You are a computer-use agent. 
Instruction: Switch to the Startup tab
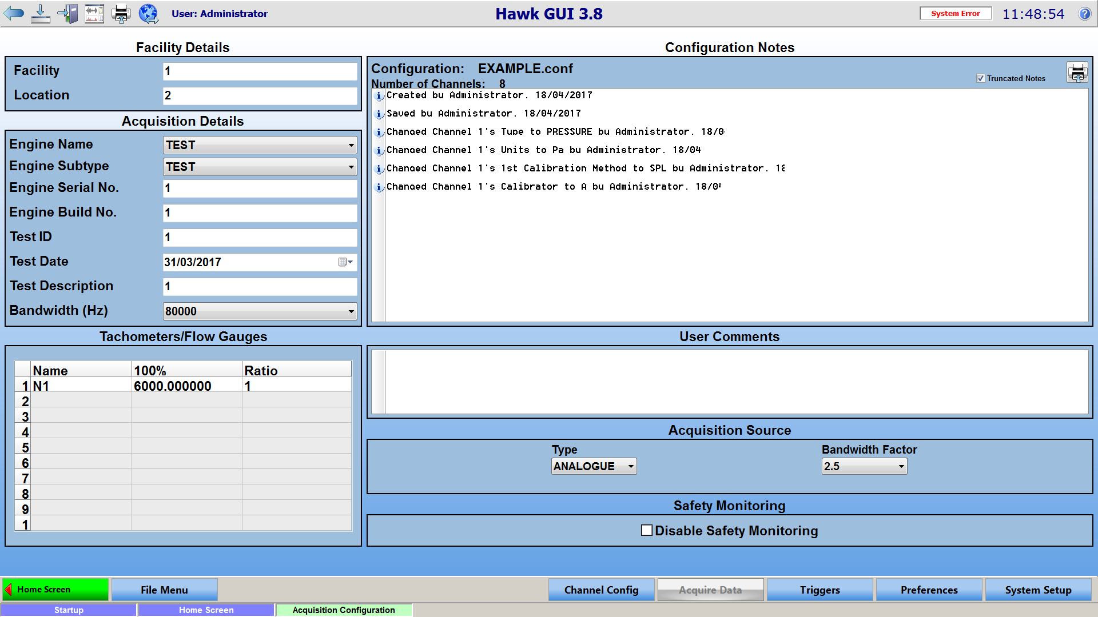(69, 610)
